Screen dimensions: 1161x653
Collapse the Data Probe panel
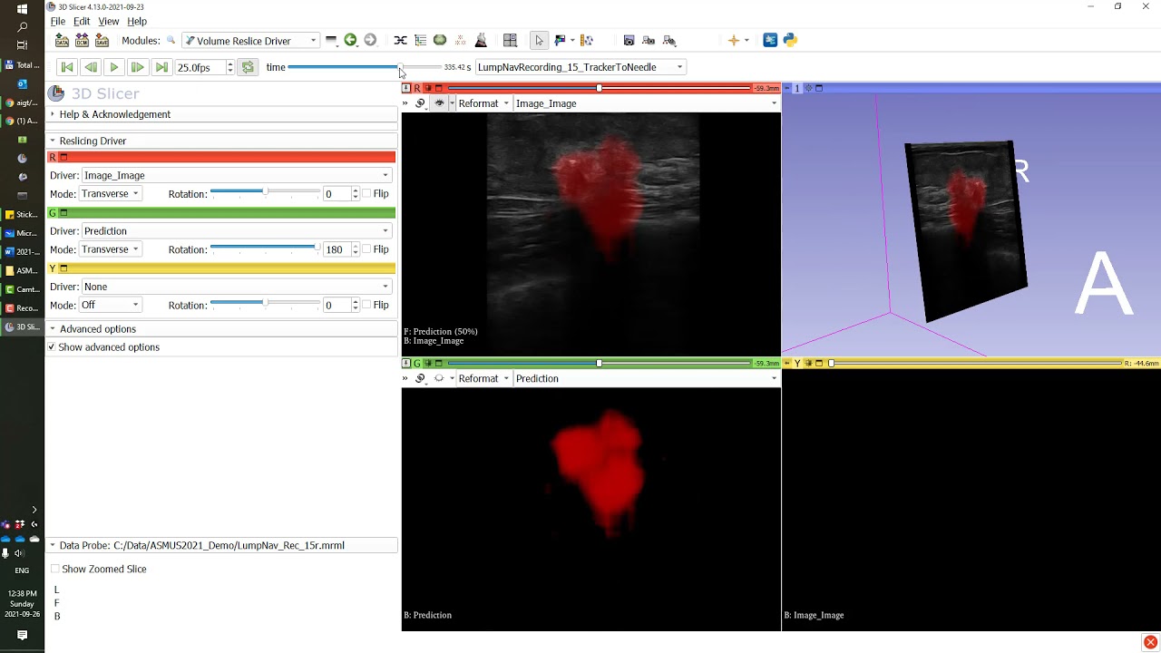click(x=221, y=545)
